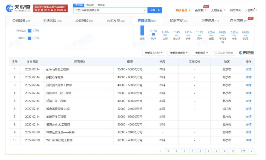
Task: Go to the 自主信息 tab
Action: [x=239, y=21]
